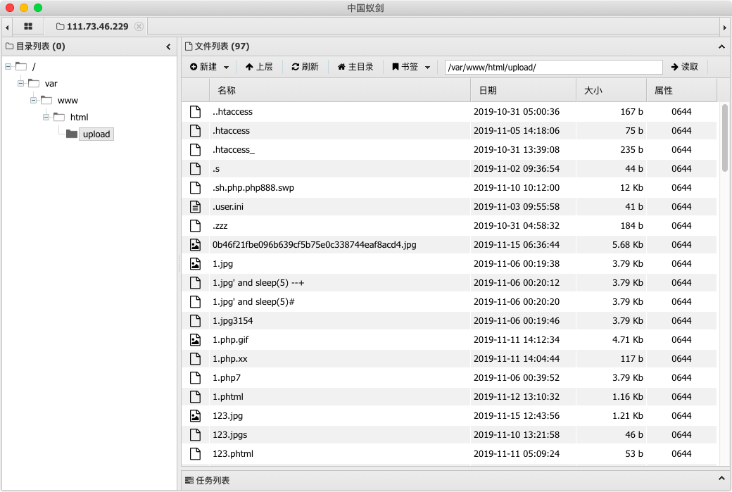This screenshot has width=732, height=492.
Task: Select the html folder in tree
Action: (x=79, y=117)
